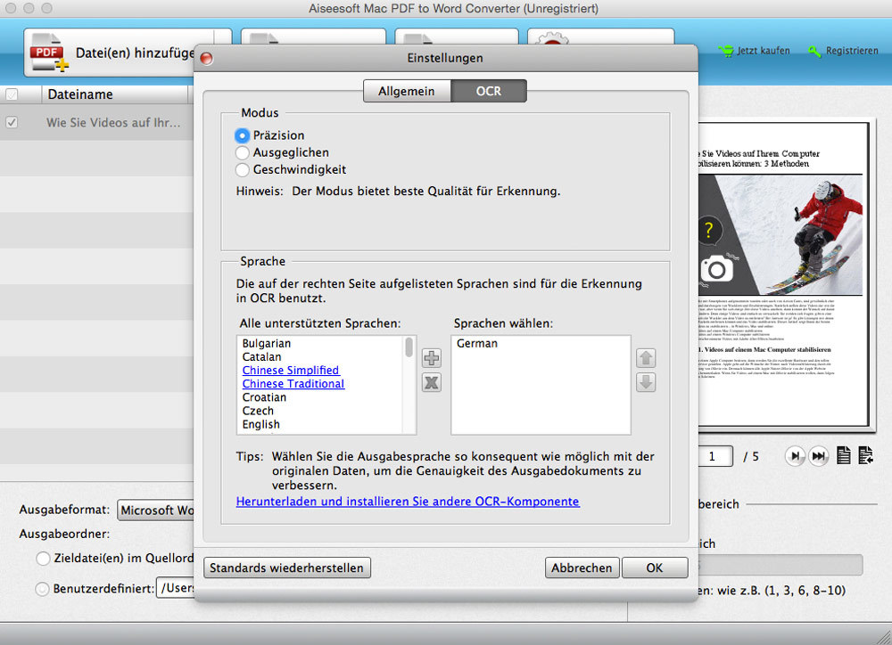Open the OCR-Komponente download link
The width and height of the screenshot is (892, 645).
(408, 502)
